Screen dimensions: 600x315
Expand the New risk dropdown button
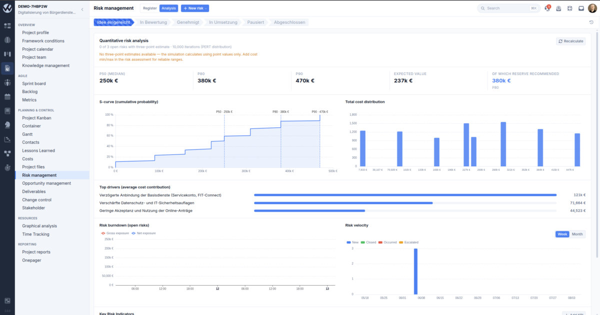point(195,8)
